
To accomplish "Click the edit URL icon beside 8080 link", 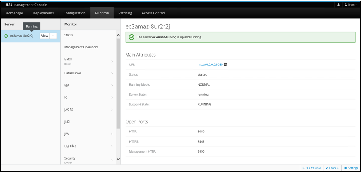I will tap(226, 65).
